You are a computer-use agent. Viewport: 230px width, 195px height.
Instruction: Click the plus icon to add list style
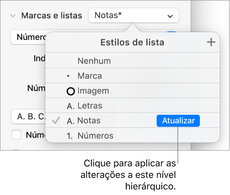point(211,42)
